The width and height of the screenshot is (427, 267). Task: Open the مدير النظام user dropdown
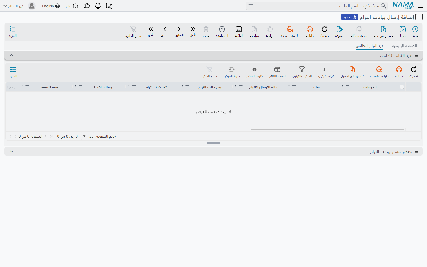point(19,6)
